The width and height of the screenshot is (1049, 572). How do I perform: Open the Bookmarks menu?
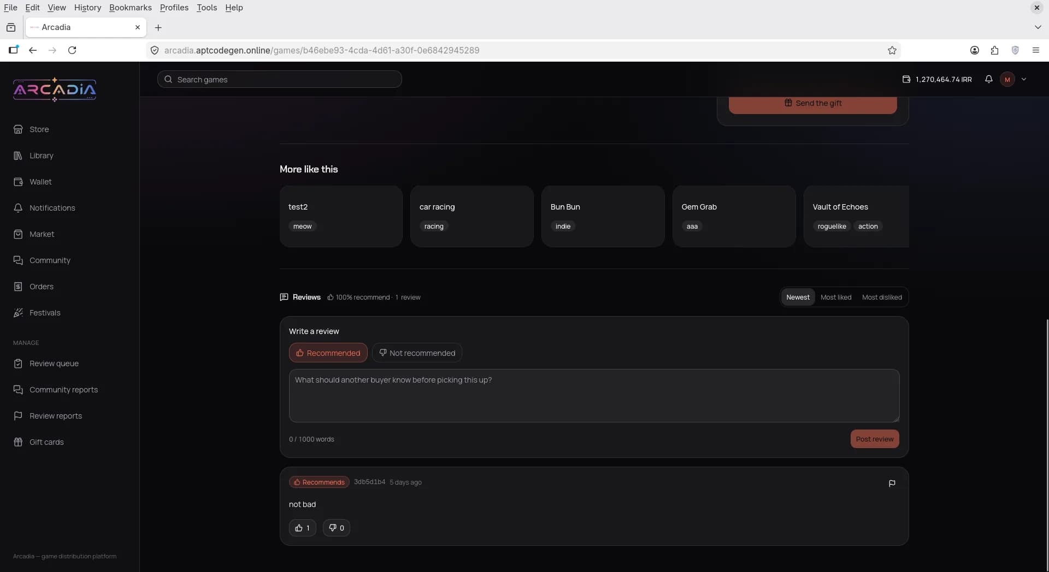(131, 8)
